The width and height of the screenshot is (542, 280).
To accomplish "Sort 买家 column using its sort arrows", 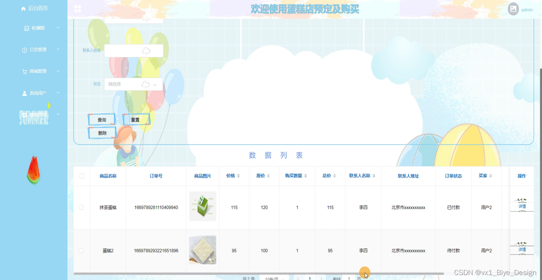I will coord(490,176).
